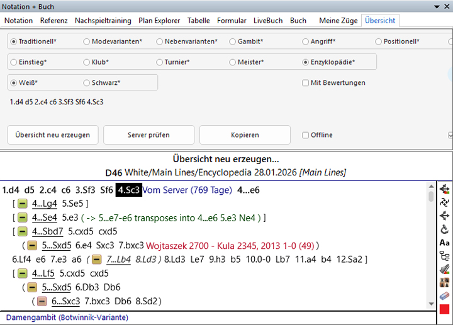This screenshot has height=325, width=453.
Task: Fold the 6...Sxc3 sub-variation
Action: coord(42,301)
